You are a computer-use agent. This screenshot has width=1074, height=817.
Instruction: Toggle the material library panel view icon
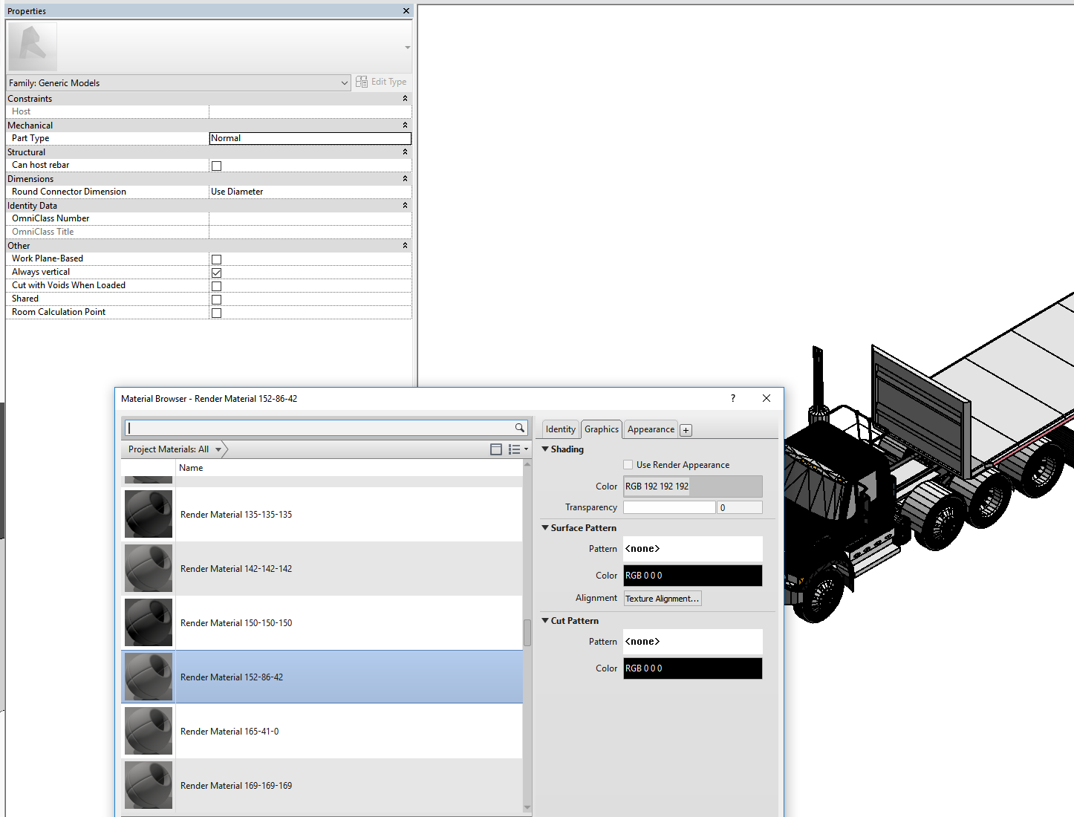pyautogui.click(x=496, y=449)
